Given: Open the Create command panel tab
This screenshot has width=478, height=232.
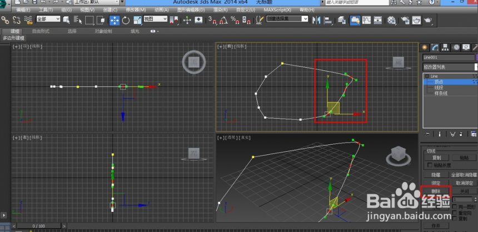Looking at the screenshot, I should pos(424,47).
